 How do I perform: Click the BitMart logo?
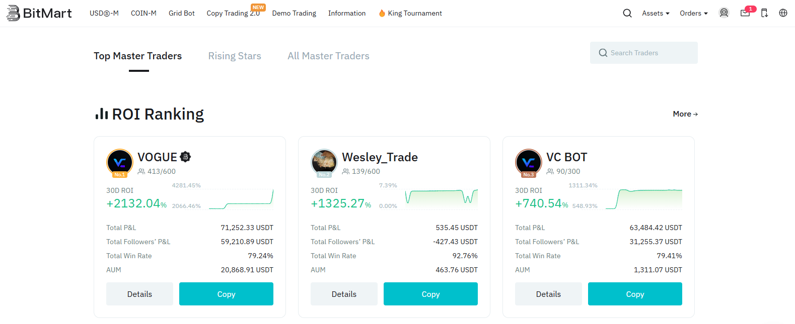[x=39, y=13]
